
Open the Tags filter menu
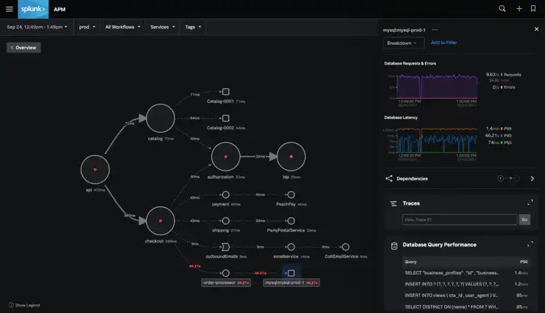[x=193, y=27]
